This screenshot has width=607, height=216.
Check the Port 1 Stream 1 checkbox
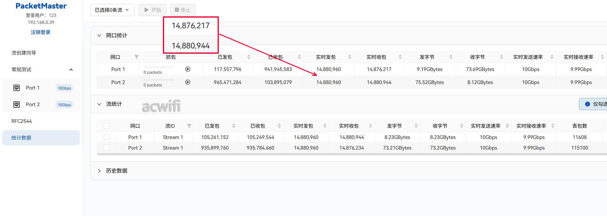click(107, 137)
